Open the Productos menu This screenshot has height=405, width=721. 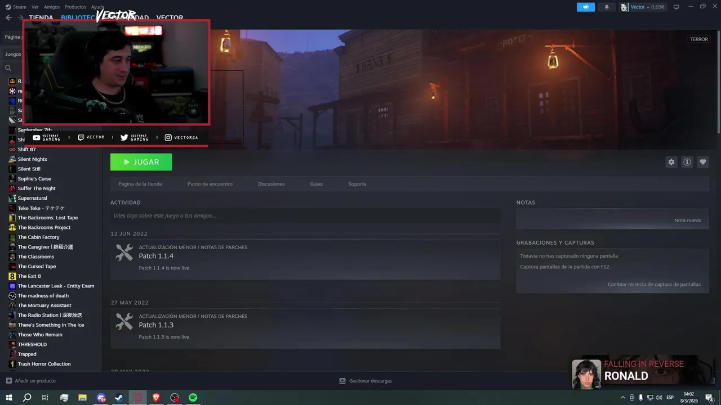75,7
